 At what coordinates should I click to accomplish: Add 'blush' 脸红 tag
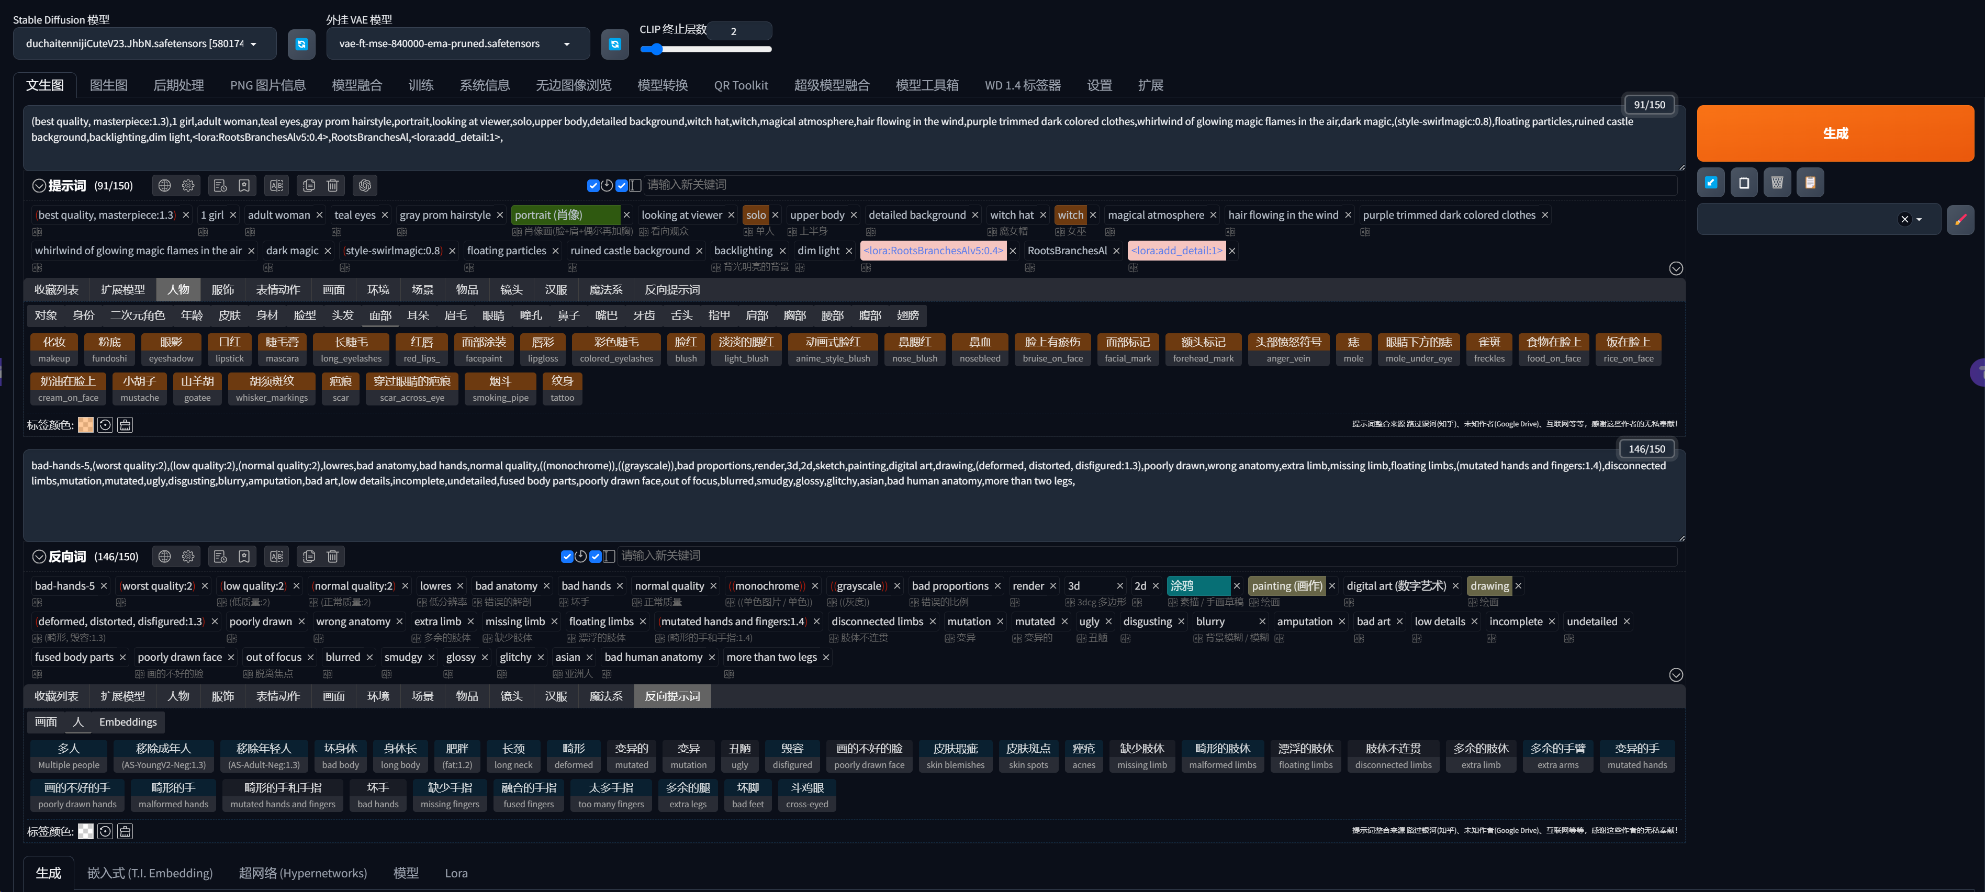coord(686,349)
